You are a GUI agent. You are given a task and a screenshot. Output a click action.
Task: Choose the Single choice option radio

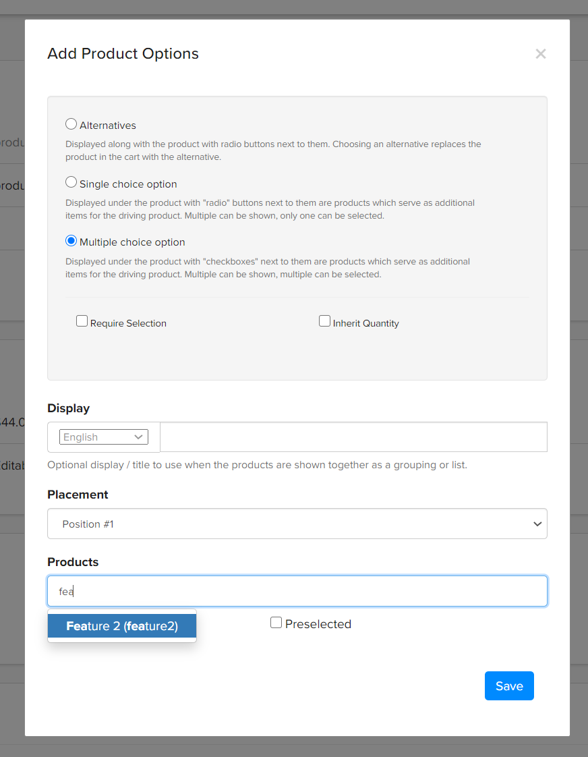tap(71, 182)
